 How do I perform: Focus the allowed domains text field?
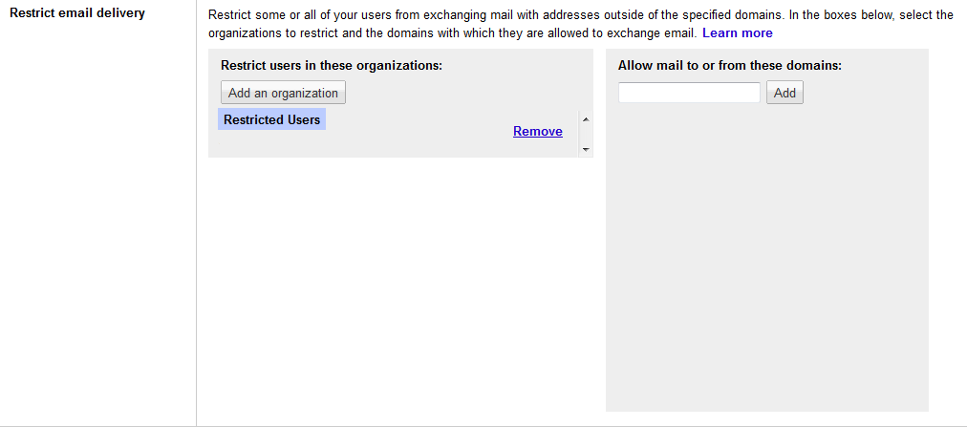pos(689,93)
